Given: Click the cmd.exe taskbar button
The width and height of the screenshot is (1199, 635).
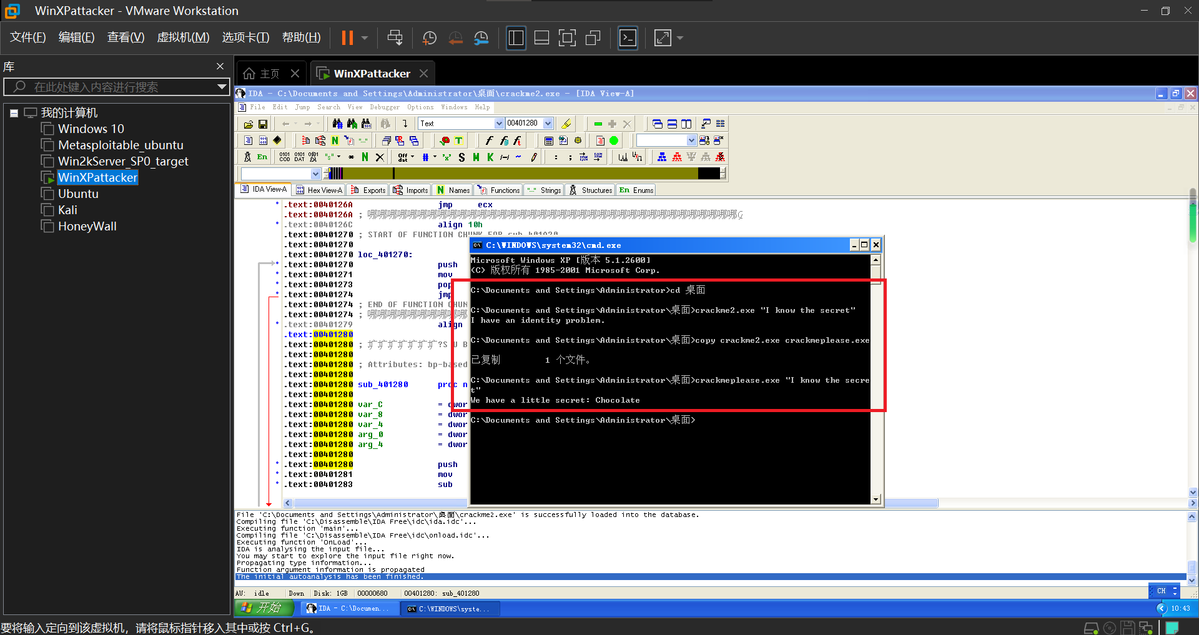Looking at the screenshot, I should pos(450,609).
